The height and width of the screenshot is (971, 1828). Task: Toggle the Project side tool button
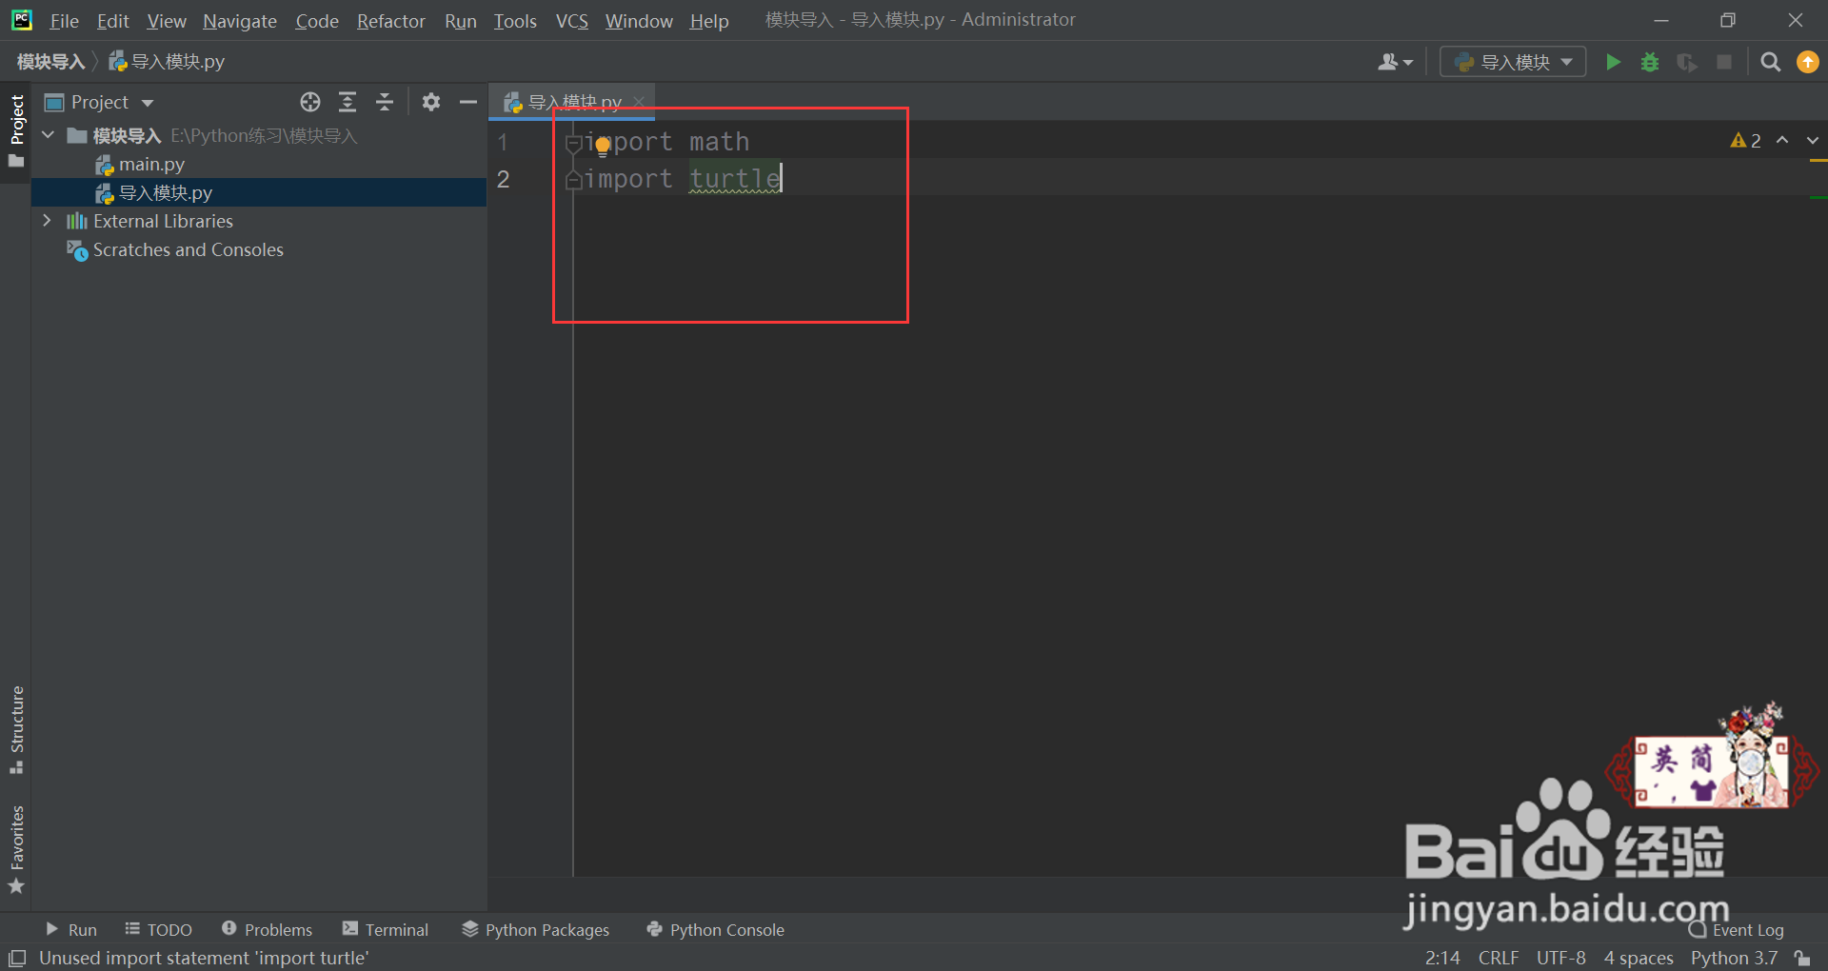click(x=16, y=130)
